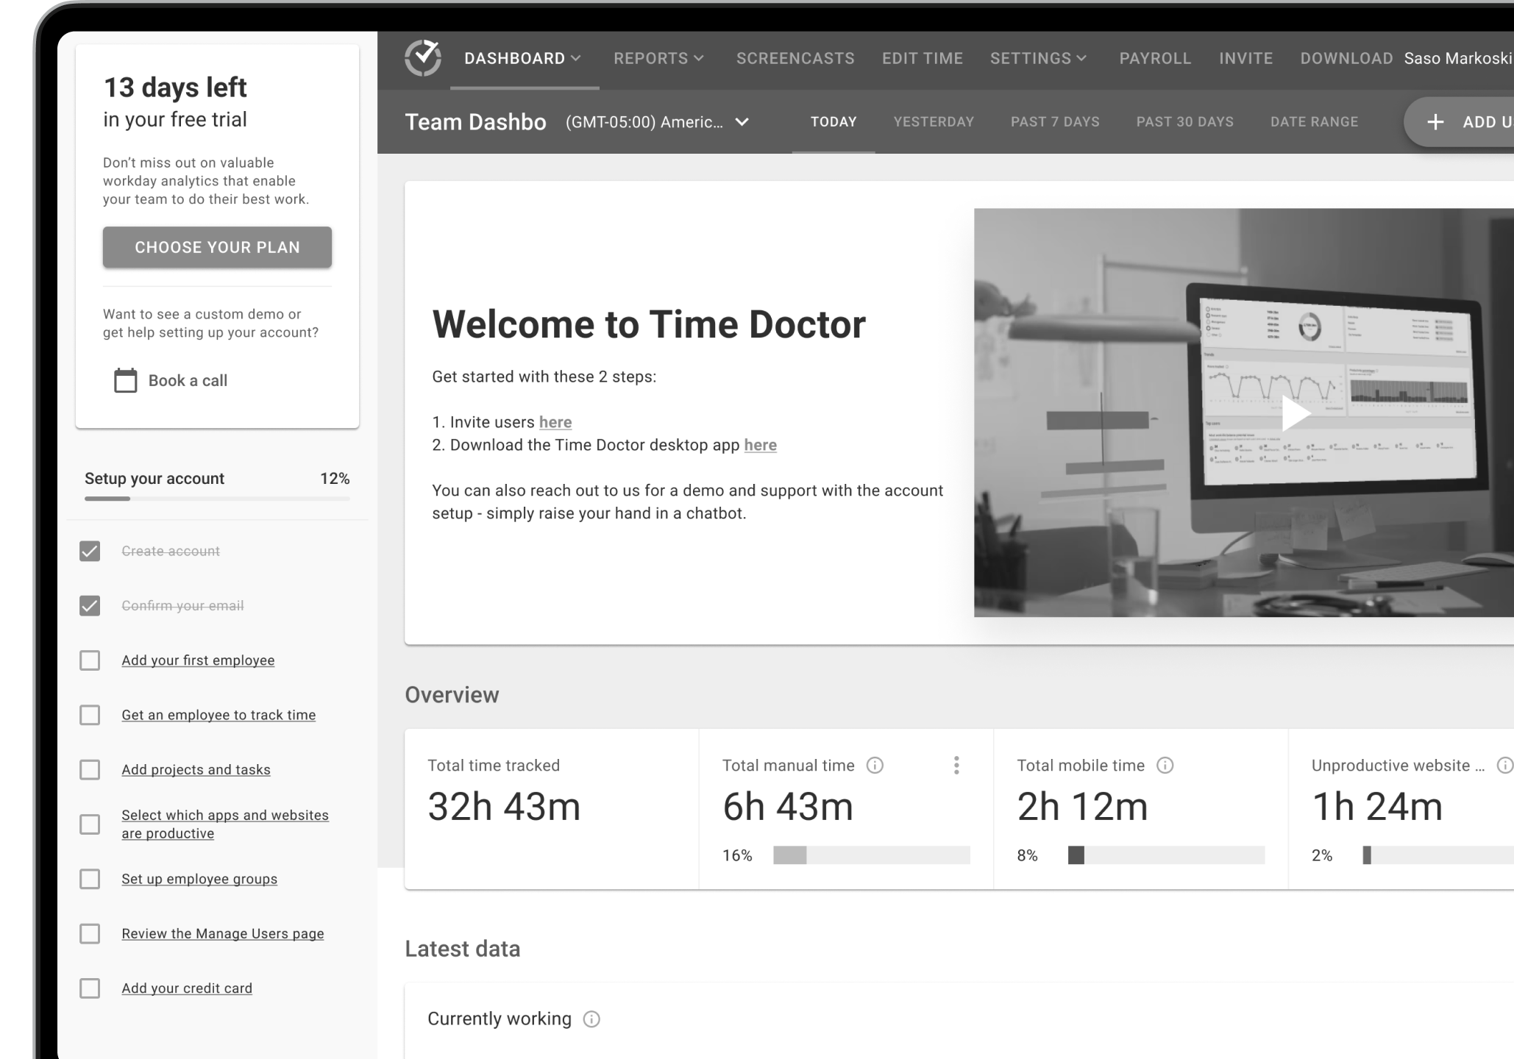Open the Add your first employee link
This screenshot has width=1514, height=1059.
click(x=198, y=660)
